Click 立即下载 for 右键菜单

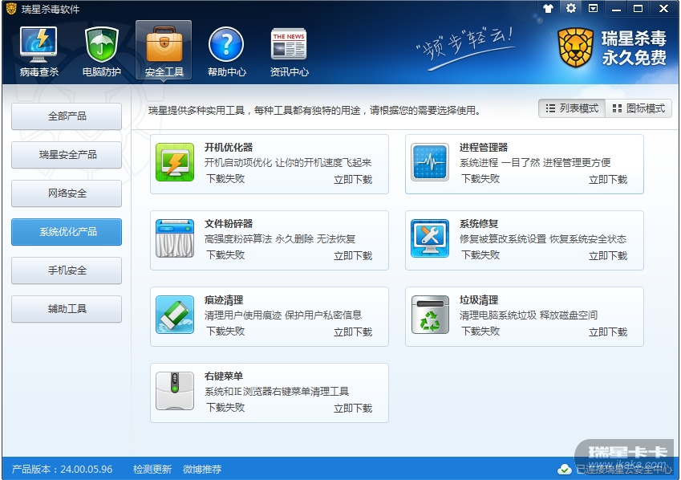click(x=353, y=409)
